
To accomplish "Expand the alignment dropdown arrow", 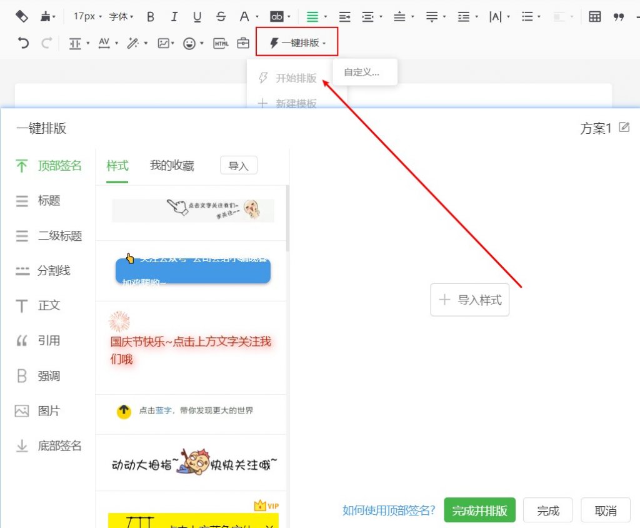I will pos(325,17).
